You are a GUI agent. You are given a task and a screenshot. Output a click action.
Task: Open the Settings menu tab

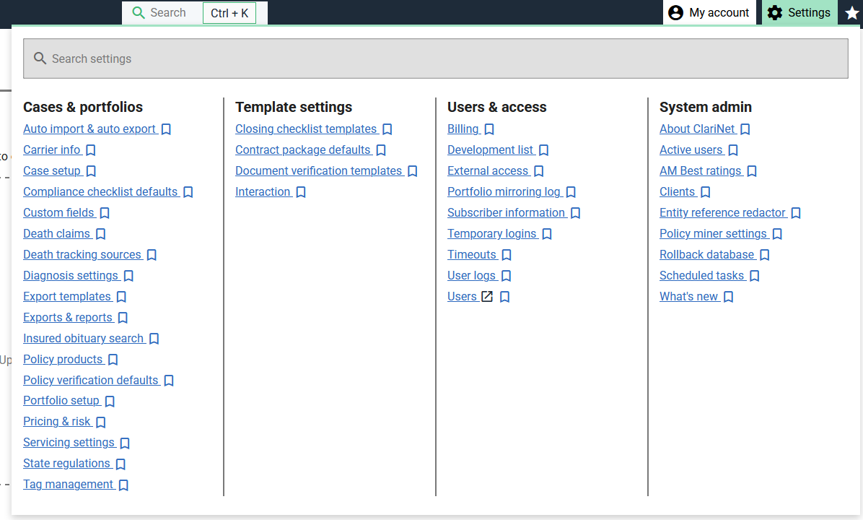click(800, 13)
